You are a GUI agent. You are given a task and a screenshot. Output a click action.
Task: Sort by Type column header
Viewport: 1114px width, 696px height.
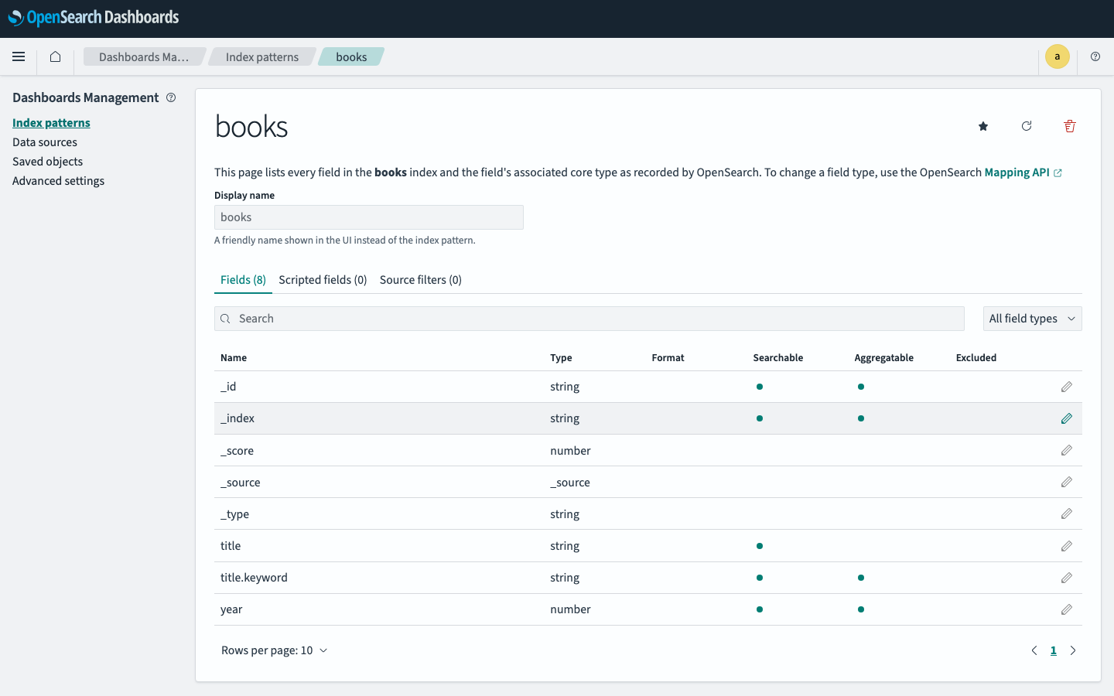coord(561,358)
